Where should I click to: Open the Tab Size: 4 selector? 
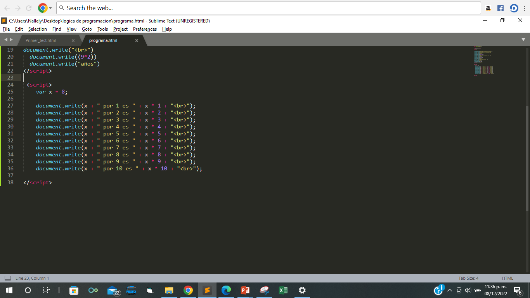pyautogui.click(x=468, y=278)
